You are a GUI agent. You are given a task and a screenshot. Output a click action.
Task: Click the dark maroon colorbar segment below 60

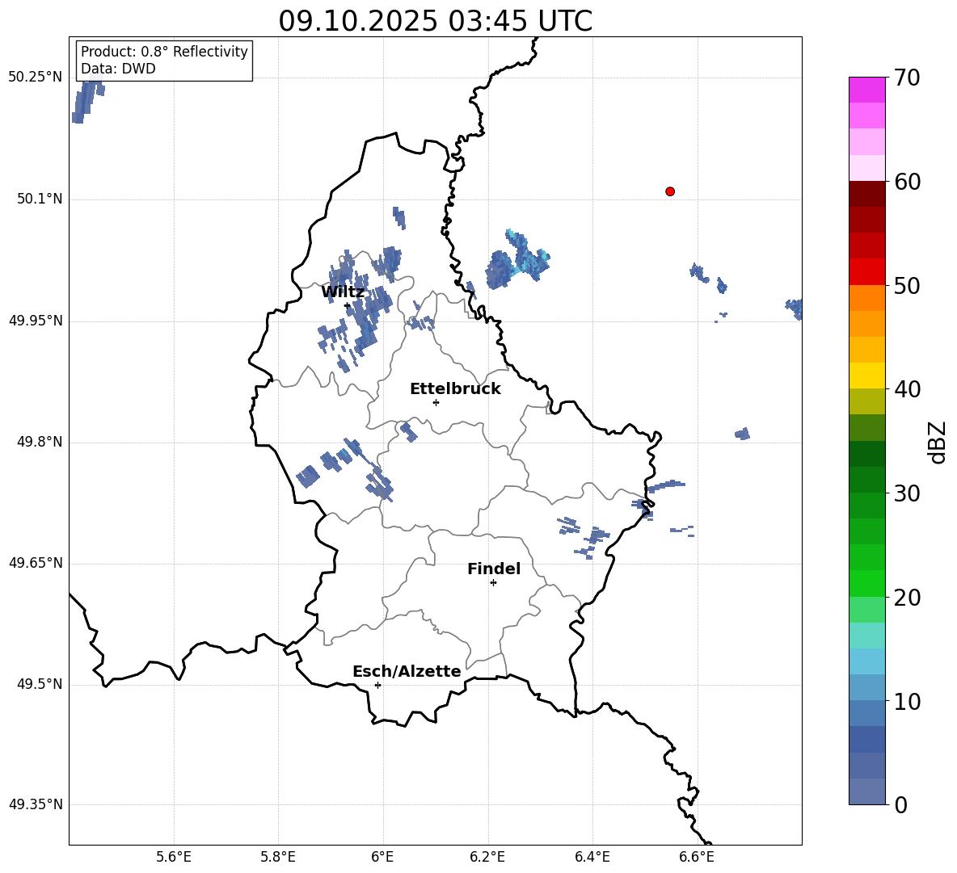click(866, 194)
